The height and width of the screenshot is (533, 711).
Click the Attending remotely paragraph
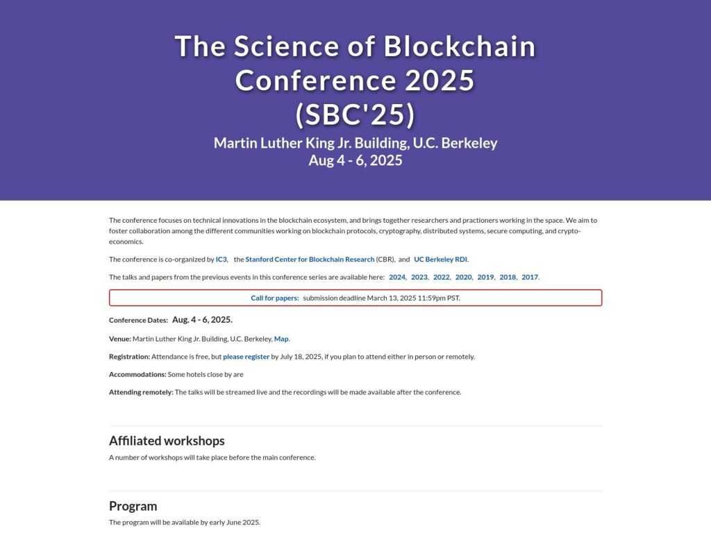tap(285, 391)
